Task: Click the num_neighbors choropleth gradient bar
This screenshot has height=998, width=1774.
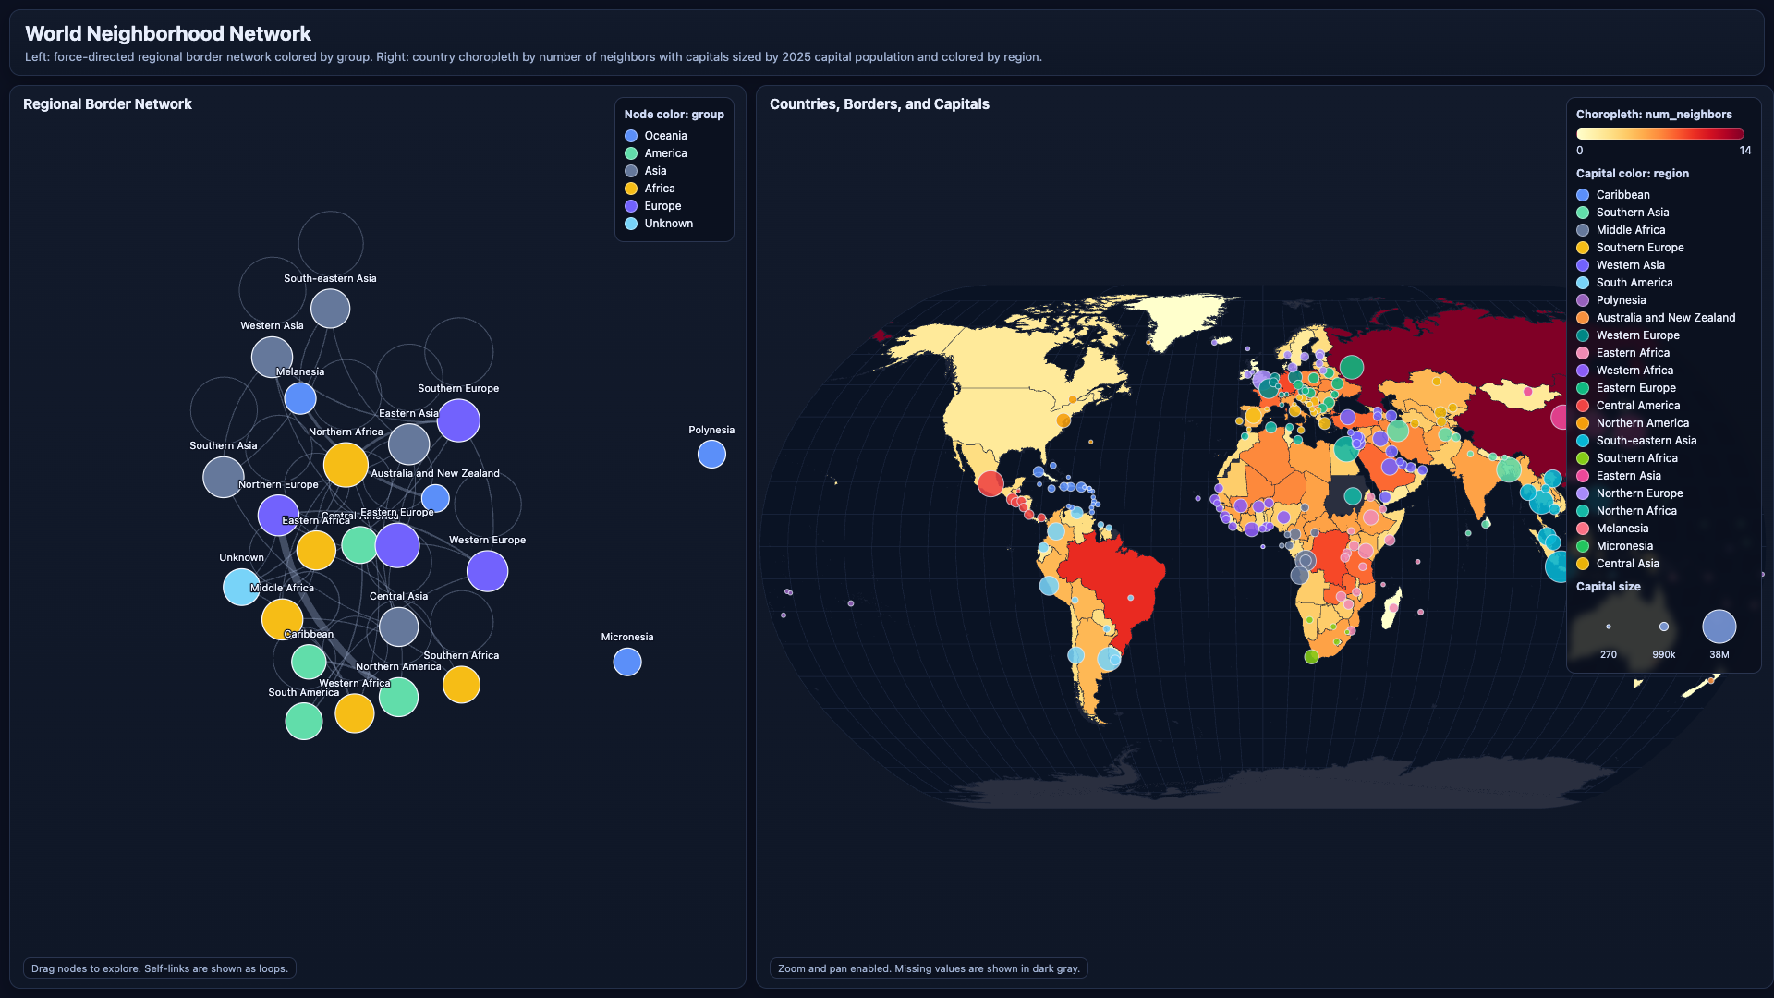Action: coord(1660,134)
